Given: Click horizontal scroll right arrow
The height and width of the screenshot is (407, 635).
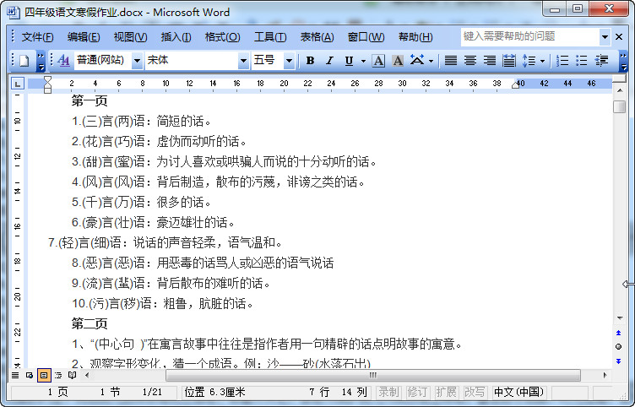Looking at the screenshot, I should pyautogui.click(x=605, y=376).
